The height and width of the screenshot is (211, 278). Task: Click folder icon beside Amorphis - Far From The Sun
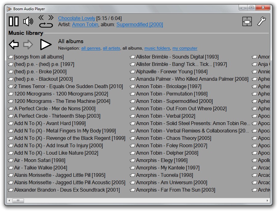coord(132,190)
